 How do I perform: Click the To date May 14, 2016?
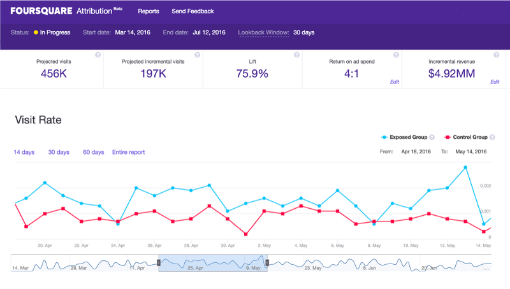click(471, 152)
